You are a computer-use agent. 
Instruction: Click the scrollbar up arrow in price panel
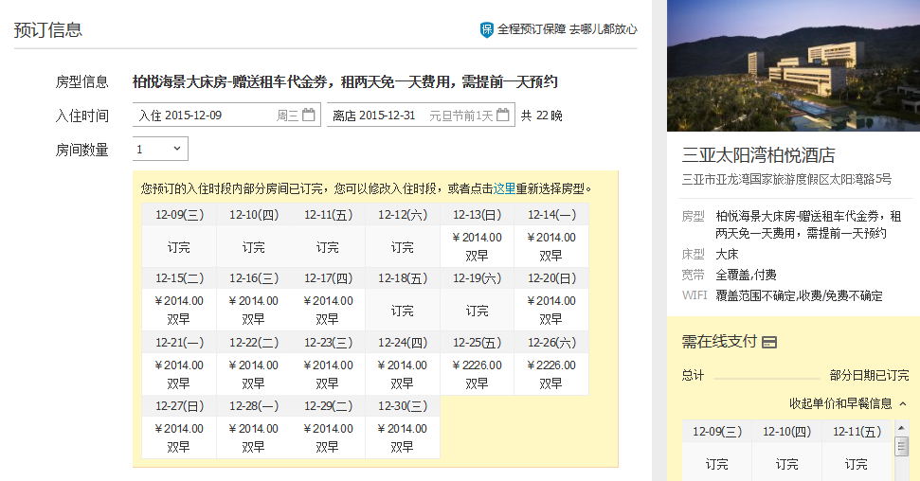[901, 426]
